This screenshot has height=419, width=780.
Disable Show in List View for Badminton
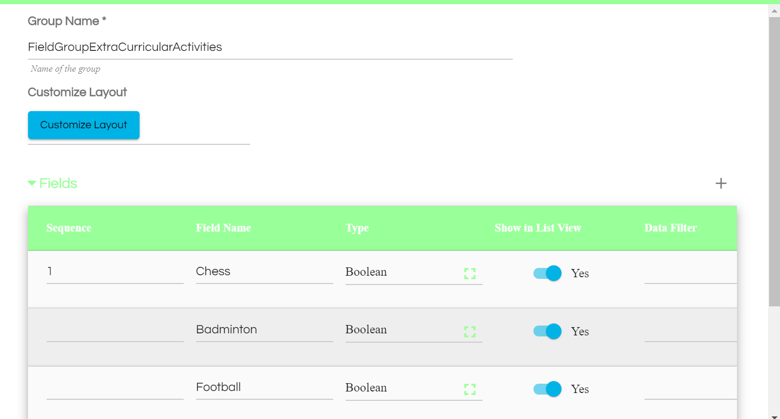click(x=548, y=331)
